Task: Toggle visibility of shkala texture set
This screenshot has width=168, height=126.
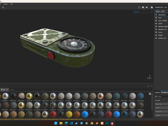Action: (156, 35)
